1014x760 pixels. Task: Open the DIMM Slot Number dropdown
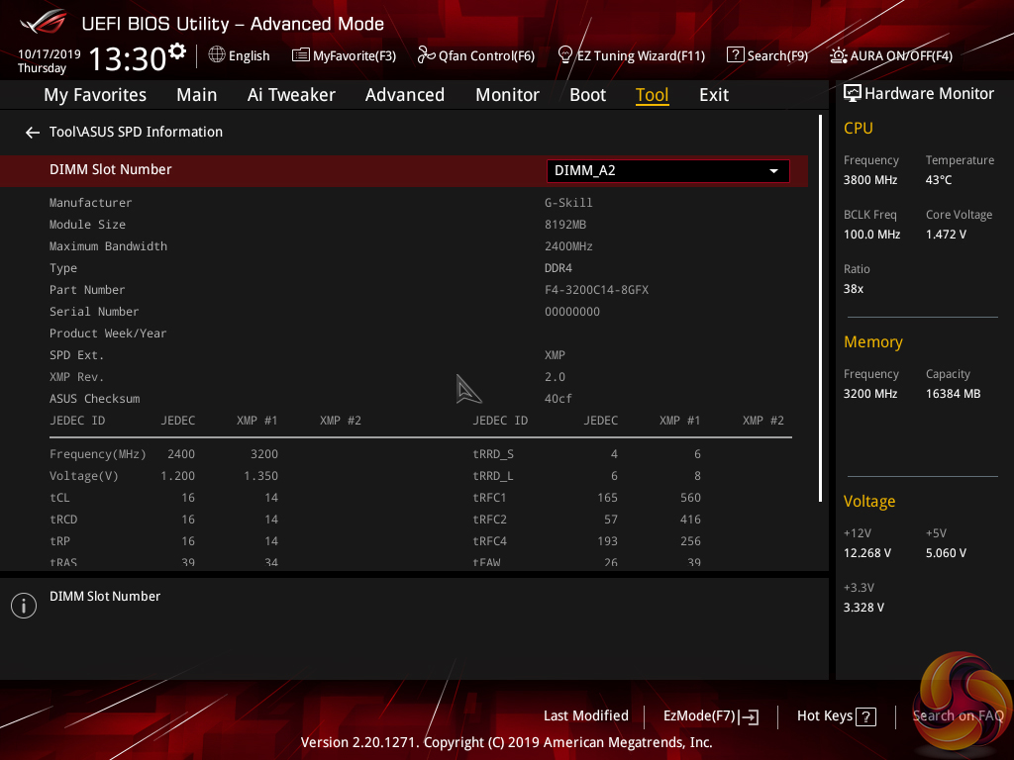[x=668, y=170]
